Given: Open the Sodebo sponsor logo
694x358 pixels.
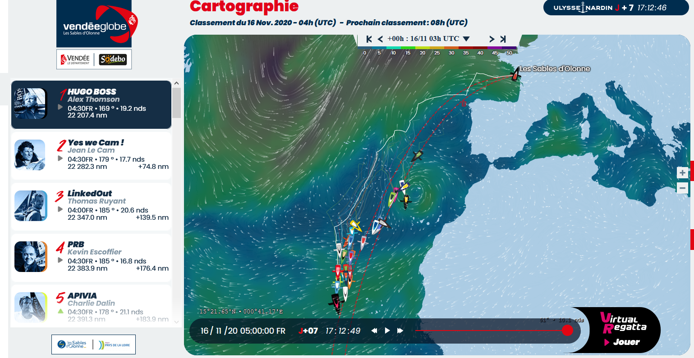Looking at the screenshot, I should [113, 59].
